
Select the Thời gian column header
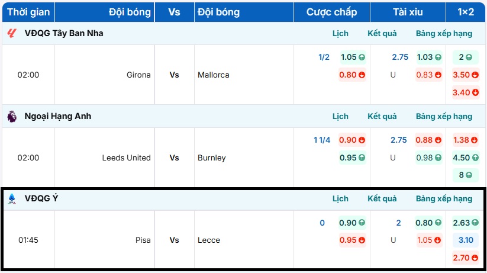tap(28, 12)
